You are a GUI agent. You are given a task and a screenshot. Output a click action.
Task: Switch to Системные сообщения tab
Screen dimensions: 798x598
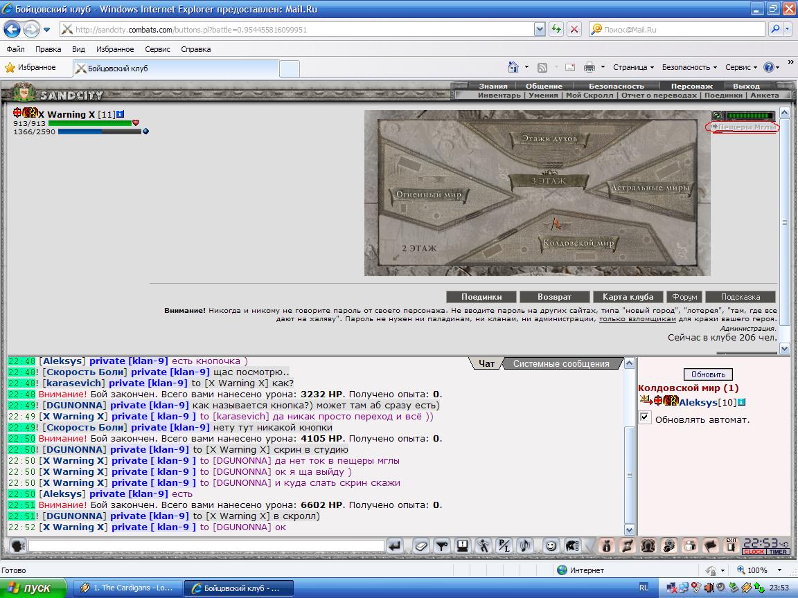click(x=561, y=363)
